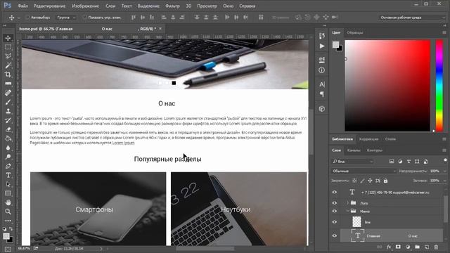Click the foreground color swatch in toolbox
450x253 pixels.
click(6, 236)
